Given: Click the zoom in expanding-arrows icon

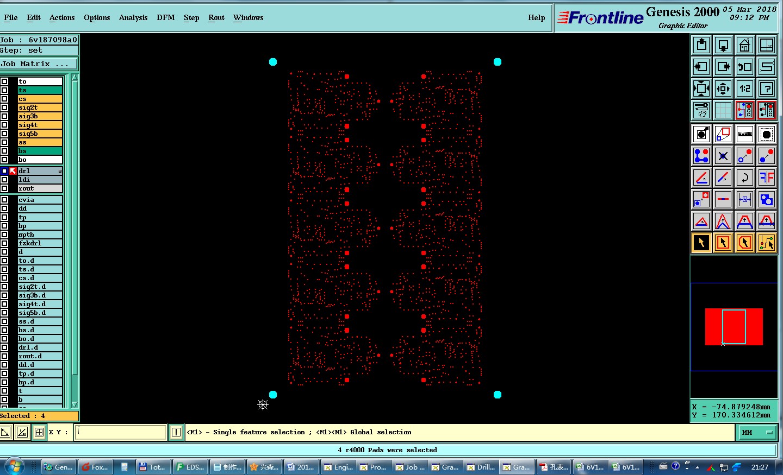Looking at the screenshot, I should (x=701, y=88).
